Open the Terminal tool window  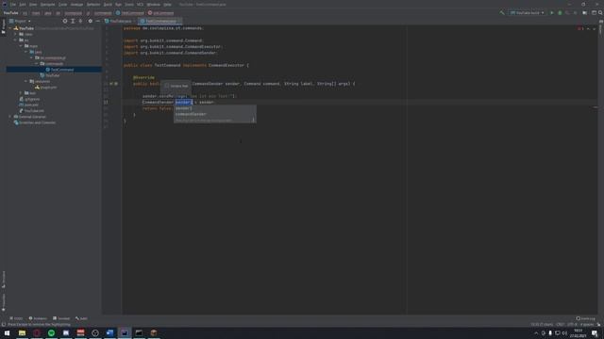[x=61, y=318]
